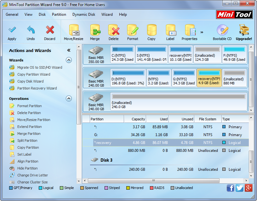Launch Copy Partition Wizard
This screenshot has height=201, width=257.
point(30,74)
